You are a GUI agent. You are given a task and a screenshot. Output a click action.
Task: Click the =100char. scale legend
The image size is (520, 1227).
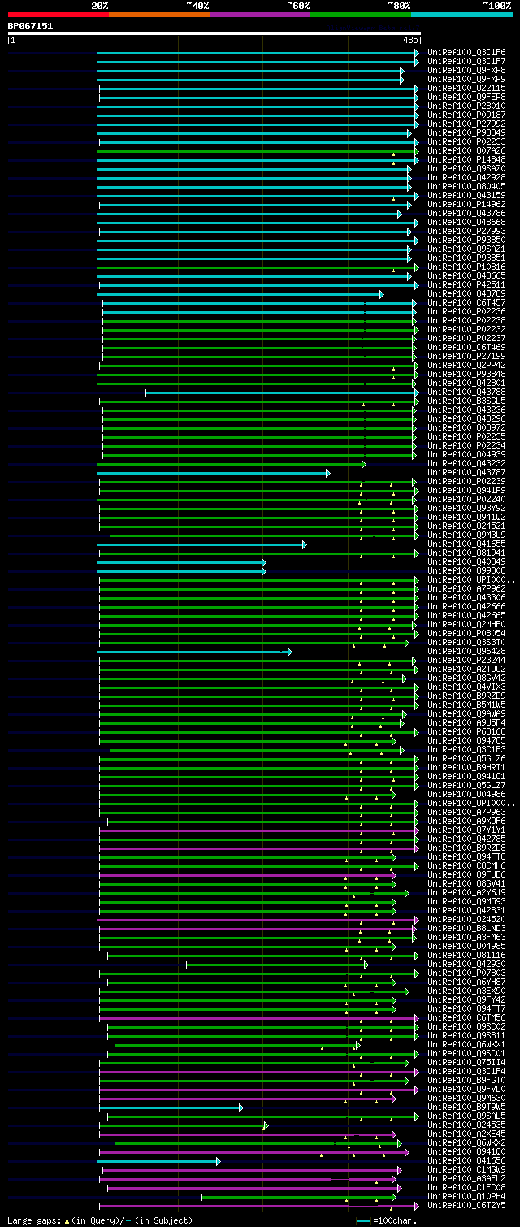click(x=387, y=1220)
